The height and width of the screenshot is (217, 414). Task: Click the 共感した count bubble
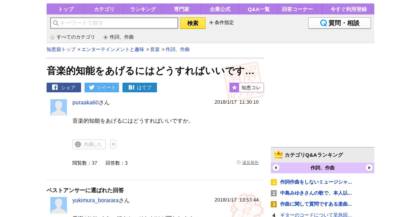point(113,144)
